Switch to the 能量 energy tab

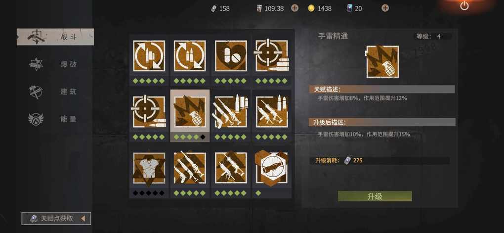pyautogui.click(x=55, y=119)
